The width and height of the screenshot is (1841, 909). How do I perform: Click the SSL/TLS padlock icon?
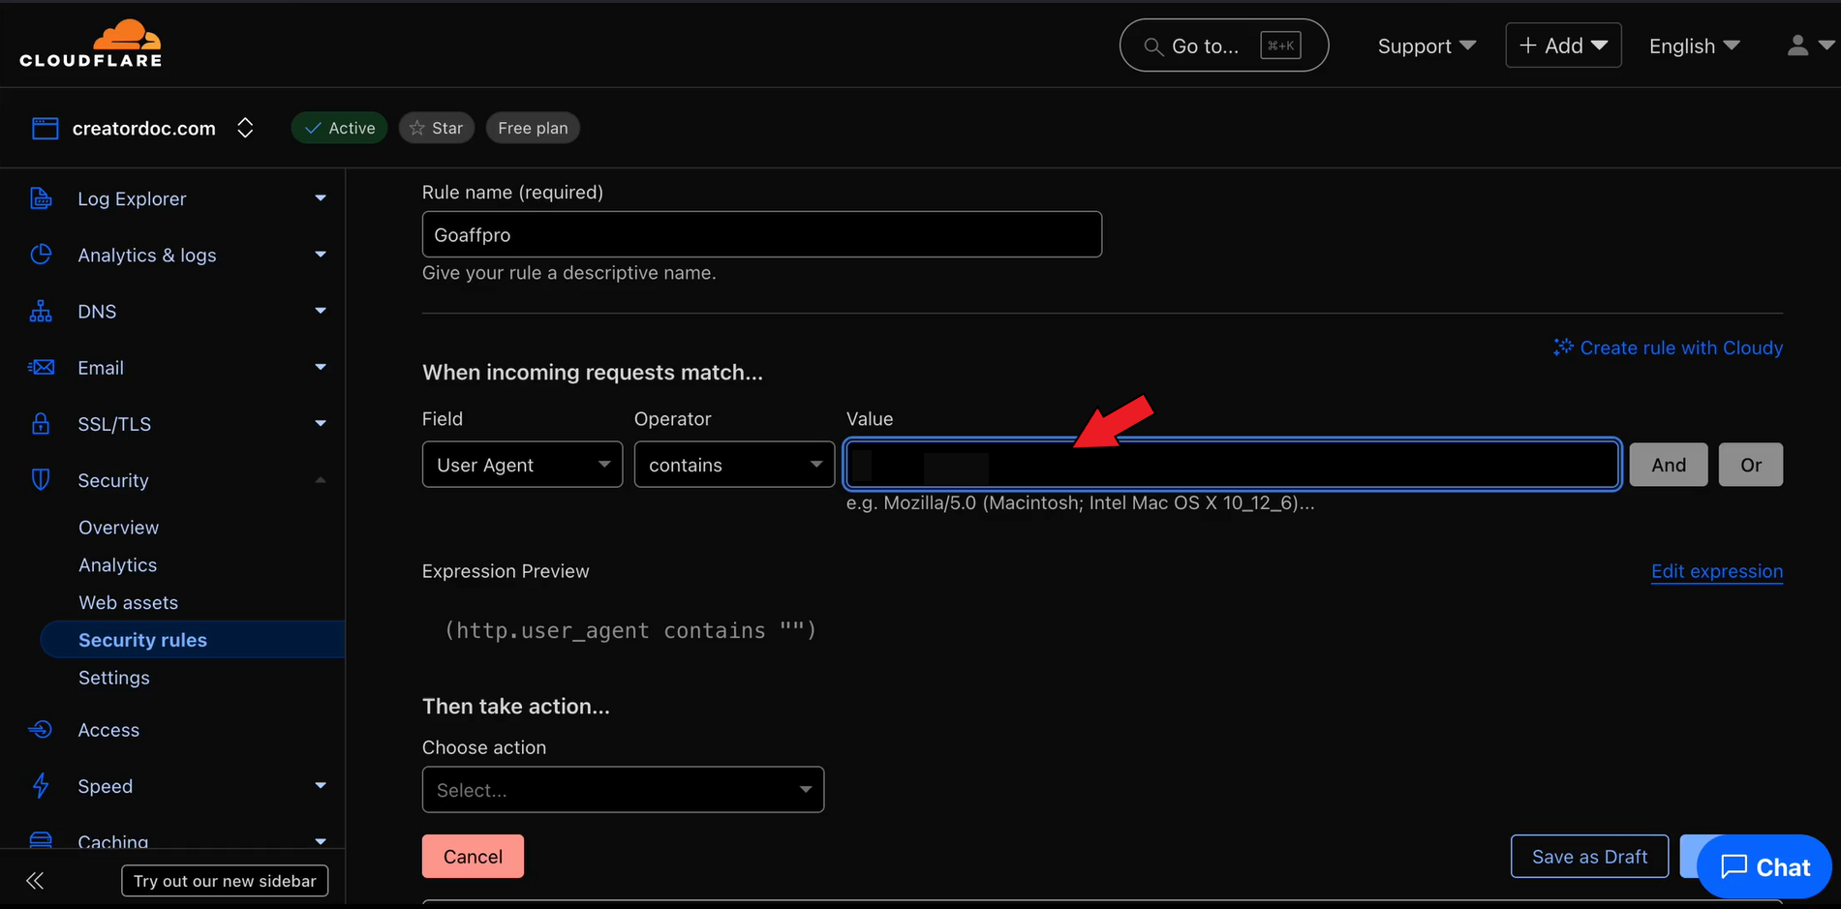click(41, 424)
